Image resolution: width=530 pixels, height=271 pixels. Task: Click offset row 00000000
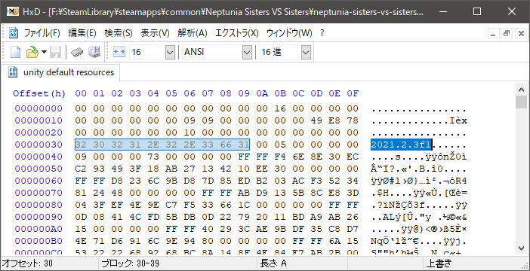(39, 108)
